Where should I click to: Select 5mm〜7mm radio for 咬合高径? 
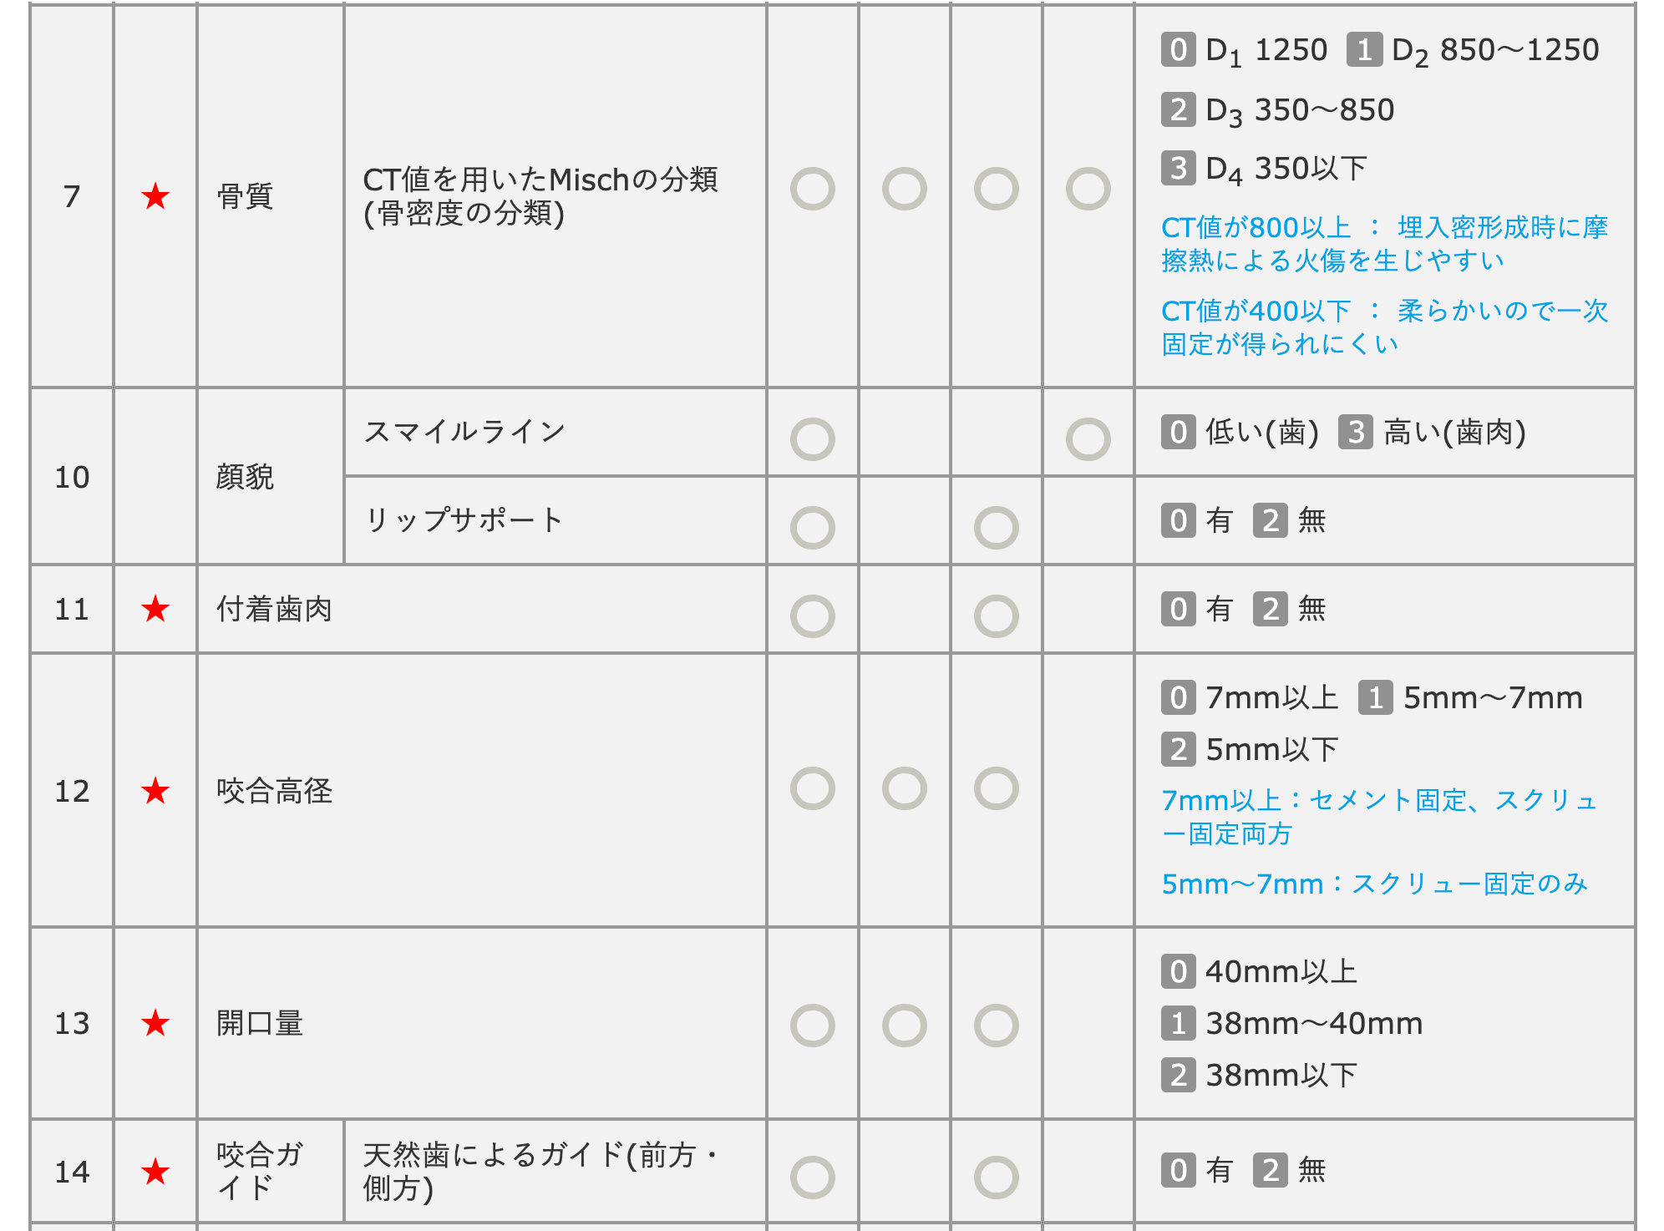click(904, 788)
